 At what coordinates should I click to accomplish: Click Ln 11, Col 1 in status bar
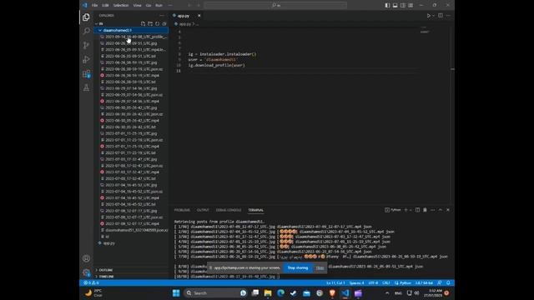tap(335, 283)
